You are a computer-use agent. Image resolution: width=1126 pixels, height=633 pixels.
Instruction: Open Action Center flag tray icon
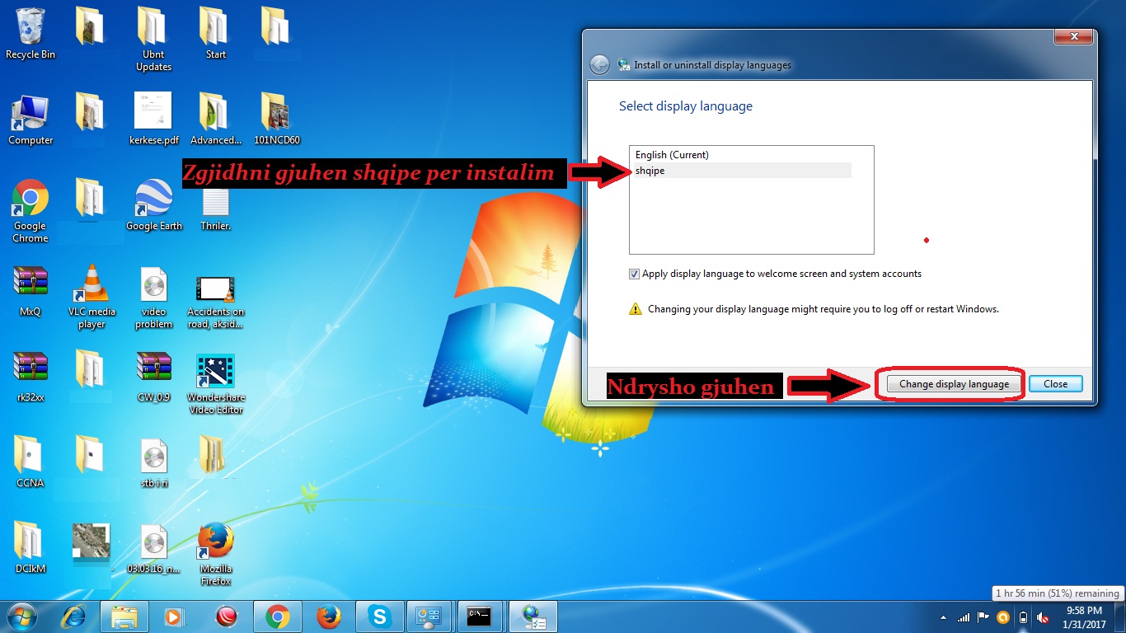(x=983, y=617)
